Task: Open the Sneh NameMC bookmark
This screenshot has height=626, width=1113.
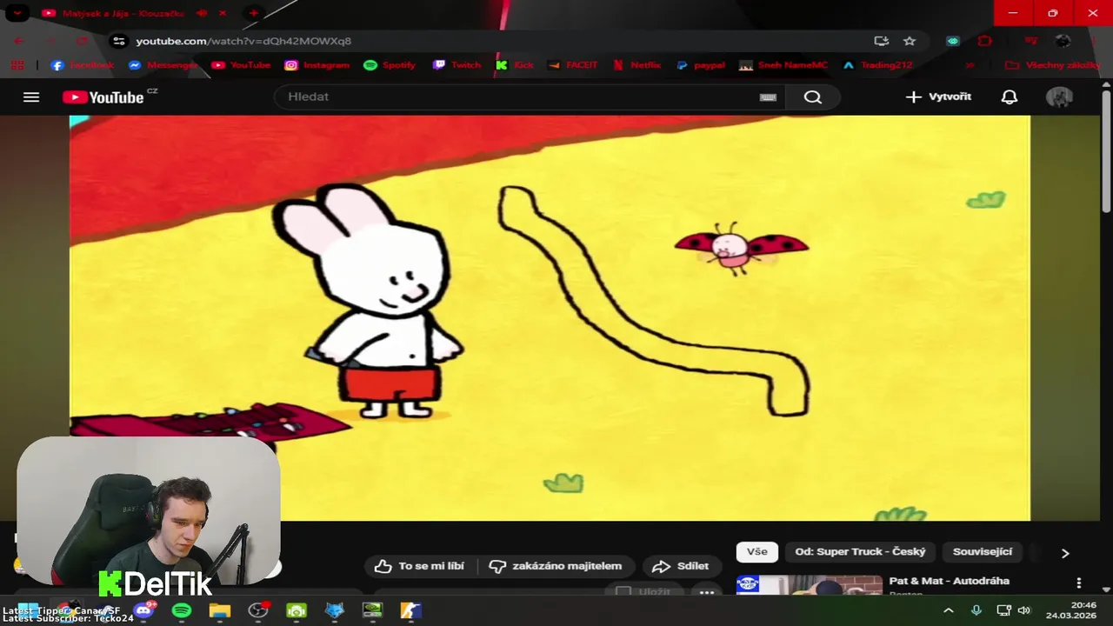Action: click(783, 65)
